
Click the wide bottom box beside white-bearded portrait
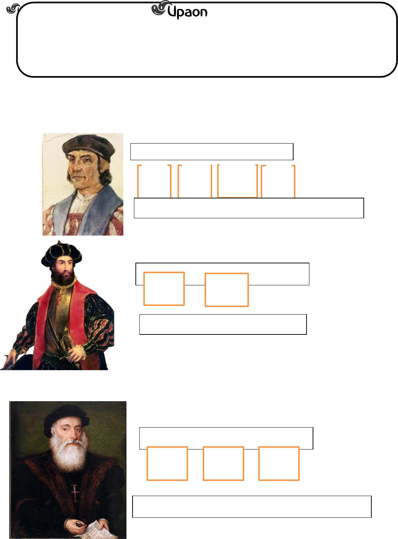(252, 507)
